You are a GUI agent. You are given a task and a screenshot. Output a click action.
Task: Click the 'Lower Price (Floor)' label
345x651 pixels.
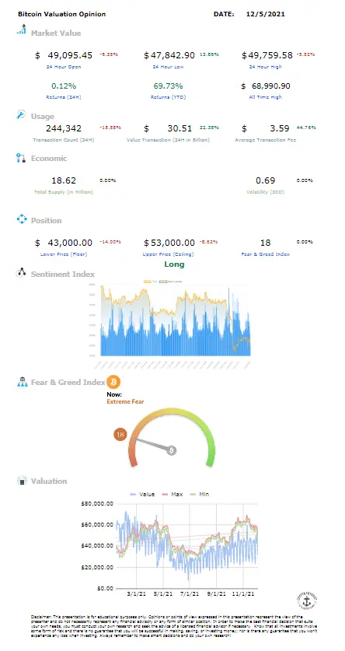click(64, 254)
